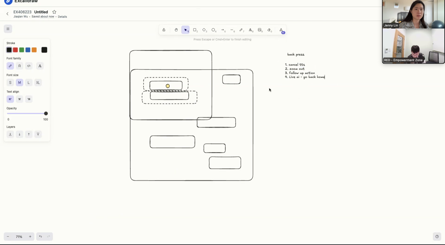Viewport: 445px width, 245px height.
Task: Click the 'back press' text element
Action: pyautogui.click(x=296, y=54)
